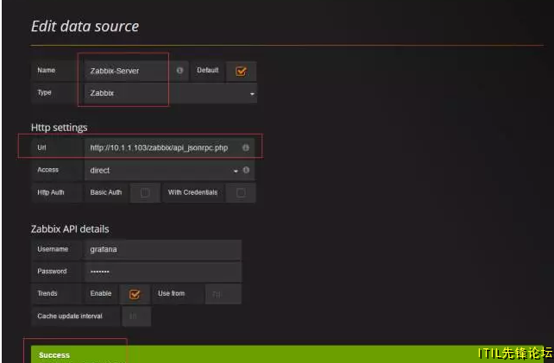The width and height of the screenshot is (554, 363).
Task: Click the Trends label
Action: point(47,293)
